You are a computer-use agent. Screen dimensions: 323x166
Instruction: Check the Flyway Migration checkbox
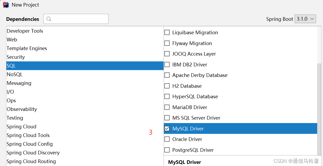[x=167, y=43]
